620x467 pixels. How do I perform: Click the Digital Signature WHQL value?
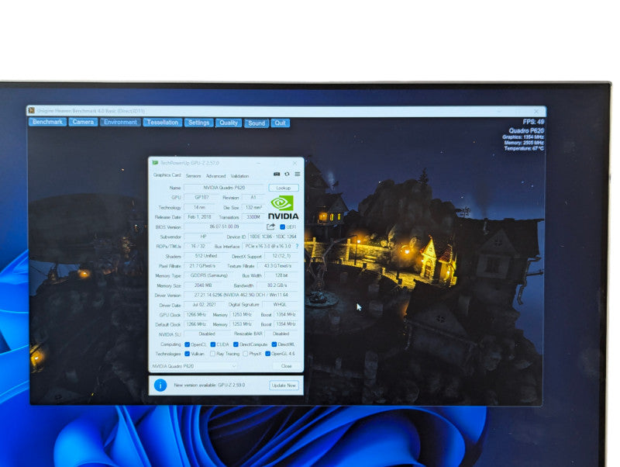[280, 305]
